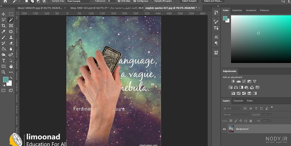Select the Polygonal Lasso tool
This screenshot has width=291, height=146.
(x=3, y=20)
